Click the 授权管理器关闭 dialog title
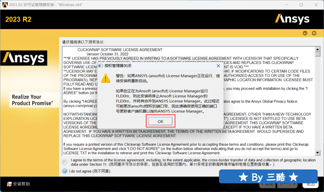 118,66
